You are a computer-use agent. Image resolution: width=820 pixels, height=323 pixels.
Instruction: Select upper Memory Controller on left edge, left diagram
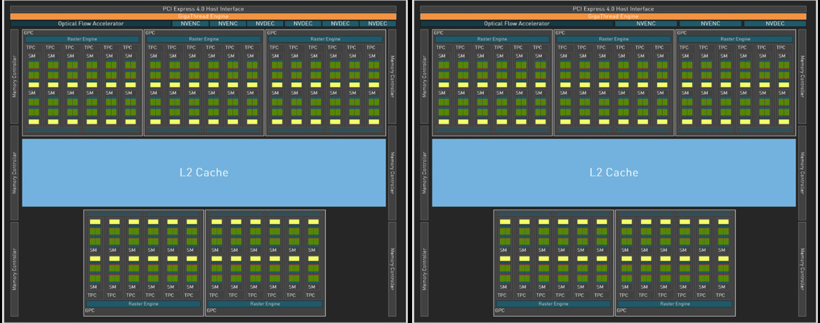tap(14, 76)
